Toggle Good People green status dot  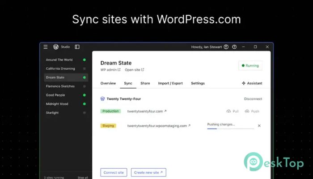tap(84, 95)
